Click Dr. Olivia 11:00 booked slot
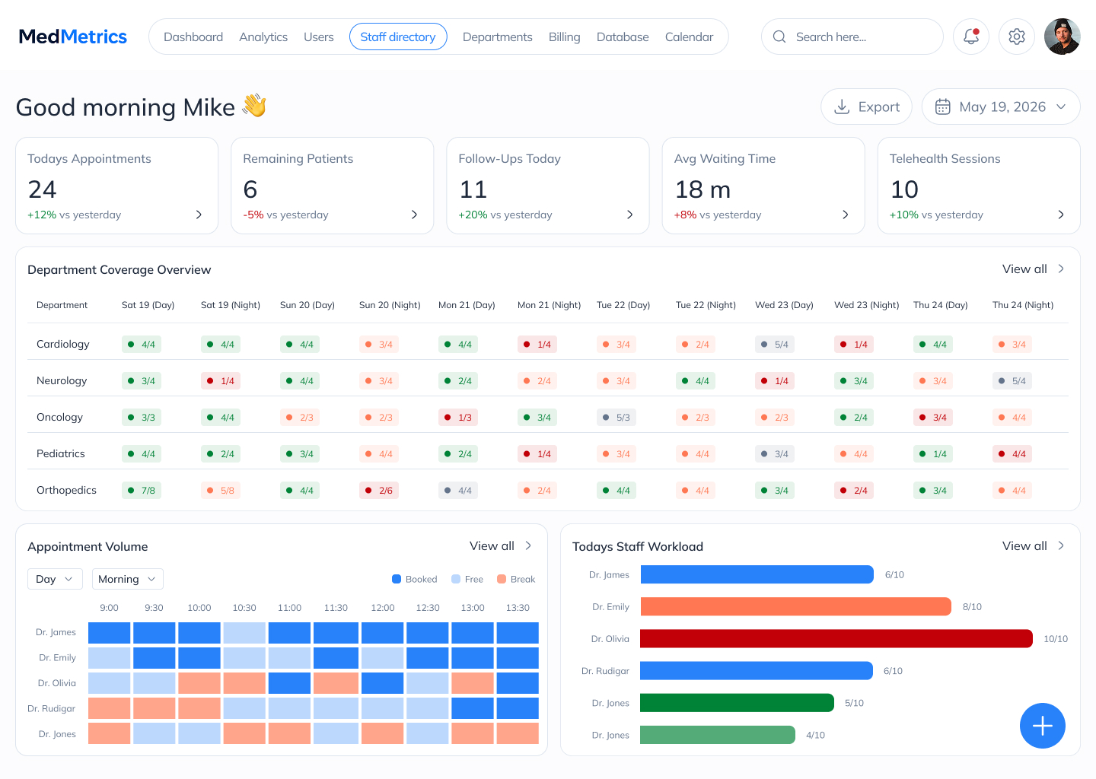1096x779 pixels. coord(289,683)
